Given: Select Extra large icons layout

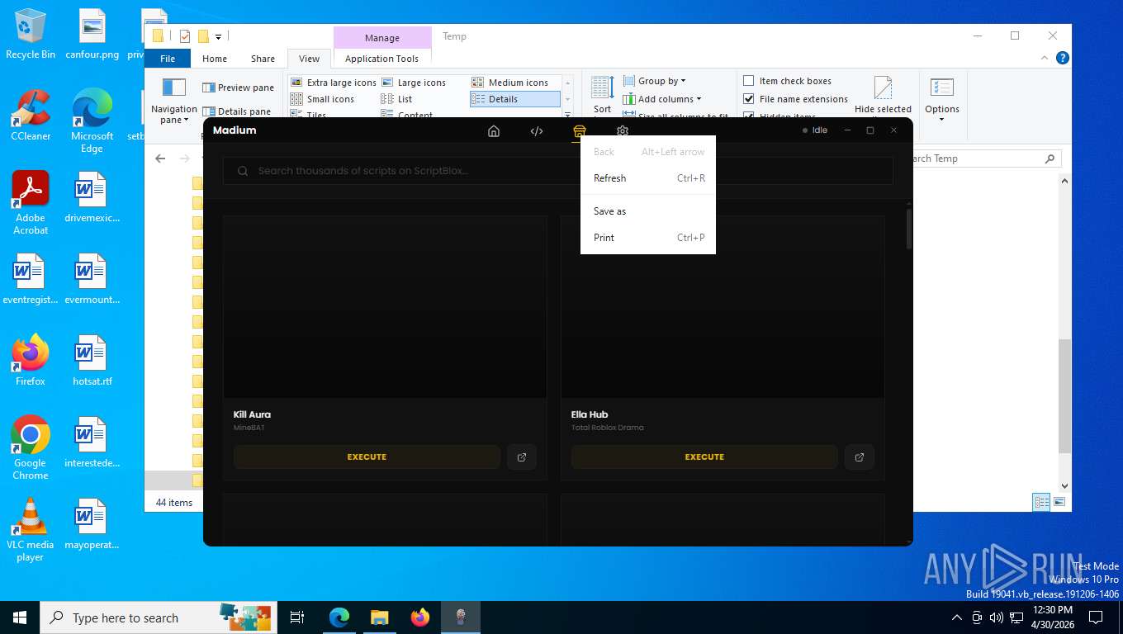Looking at the screenshot, I should [334, 83].
